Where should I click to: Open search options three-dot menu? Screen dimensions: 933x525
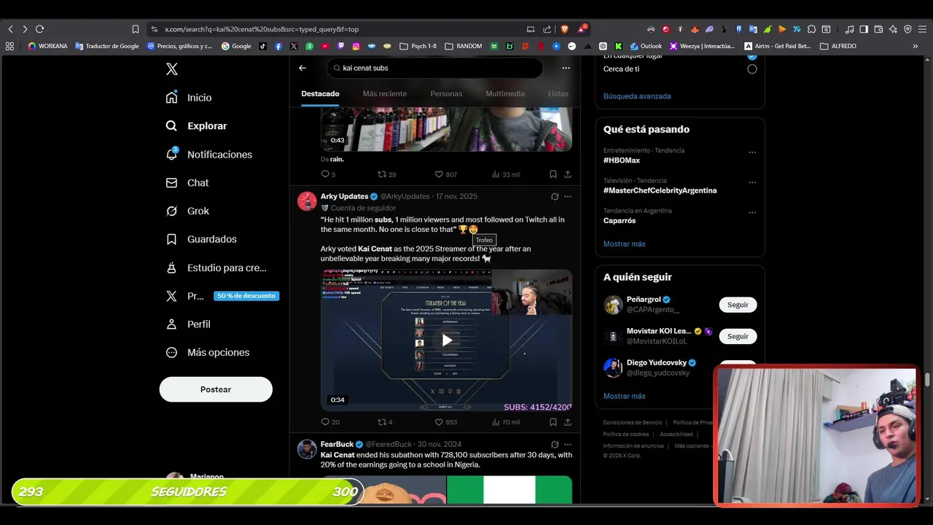pos(566,68)
